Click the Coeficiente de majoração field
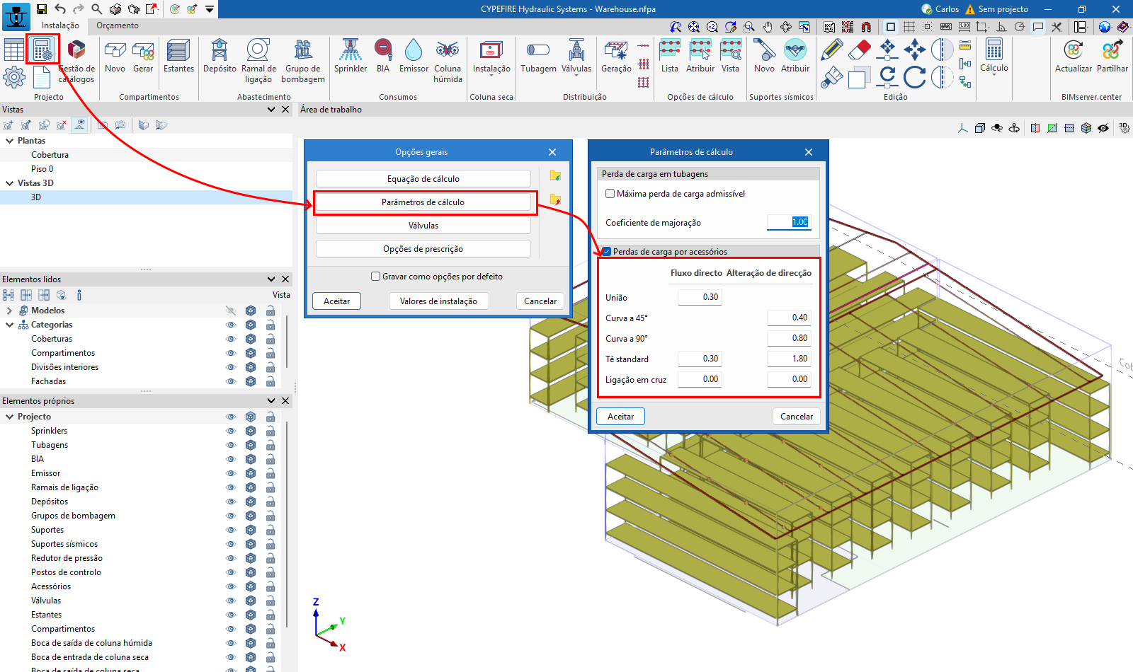1133x672 pixels. [x=788, y=222]
